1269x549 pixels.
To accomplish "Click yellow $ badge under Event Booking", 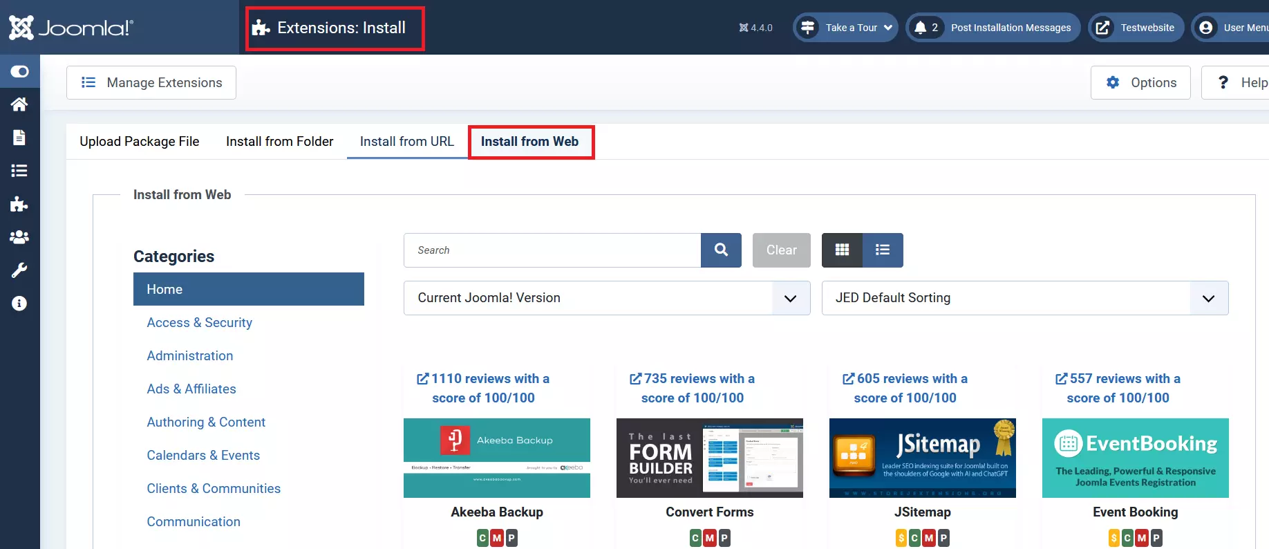I will [1114, 538].
